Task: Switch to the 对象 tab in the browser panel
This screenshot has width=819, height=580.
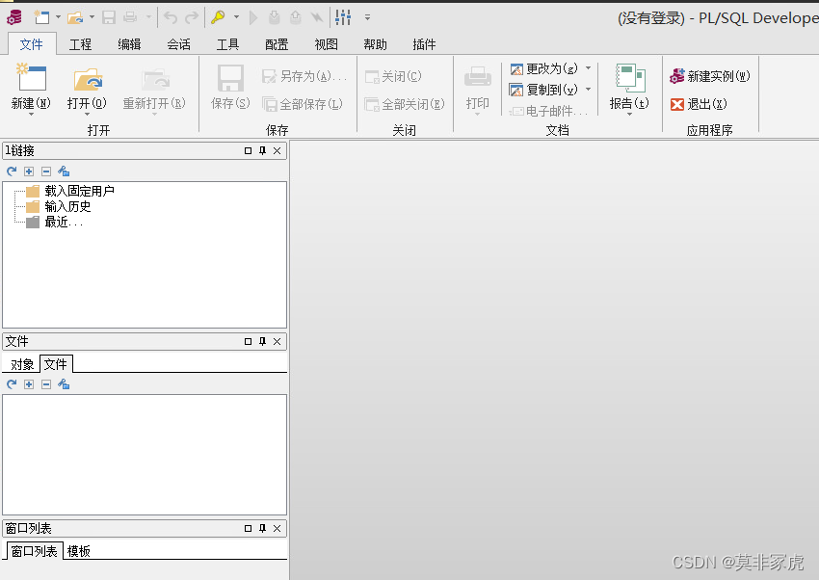Action: (22, 364)
